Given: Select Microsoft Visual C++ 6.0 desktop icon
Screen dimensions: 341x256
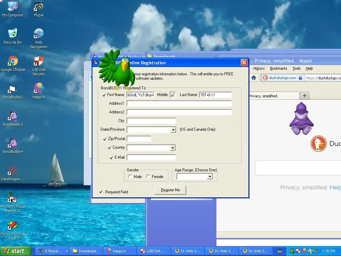Looking at the screenshot, I should 13,230.
